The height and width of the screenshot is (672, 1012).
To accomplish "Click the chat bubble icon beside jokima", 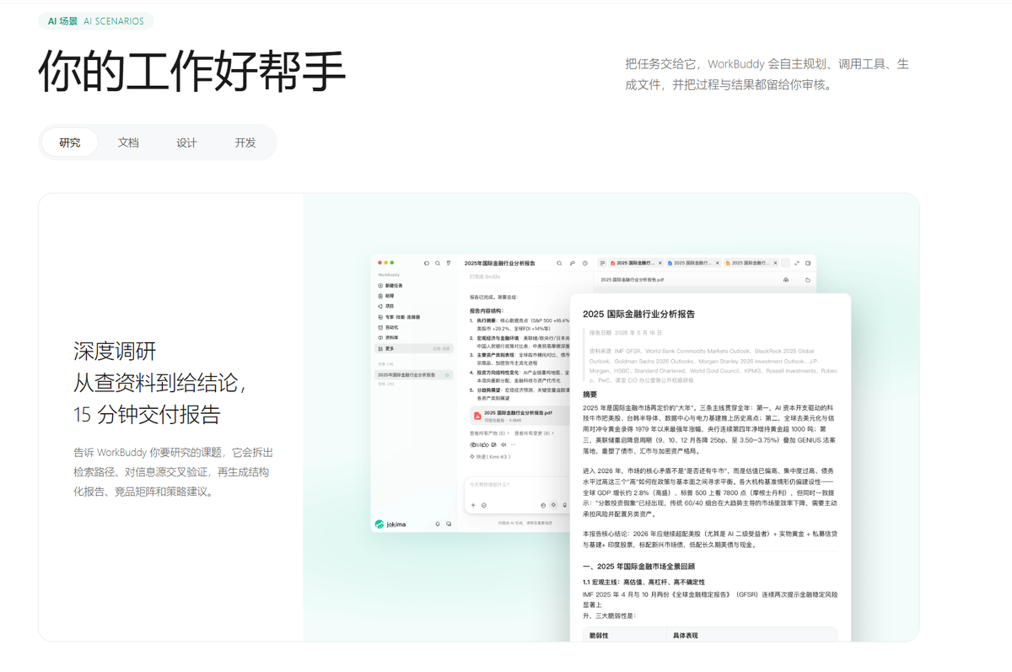I will [x=449, y=524].
